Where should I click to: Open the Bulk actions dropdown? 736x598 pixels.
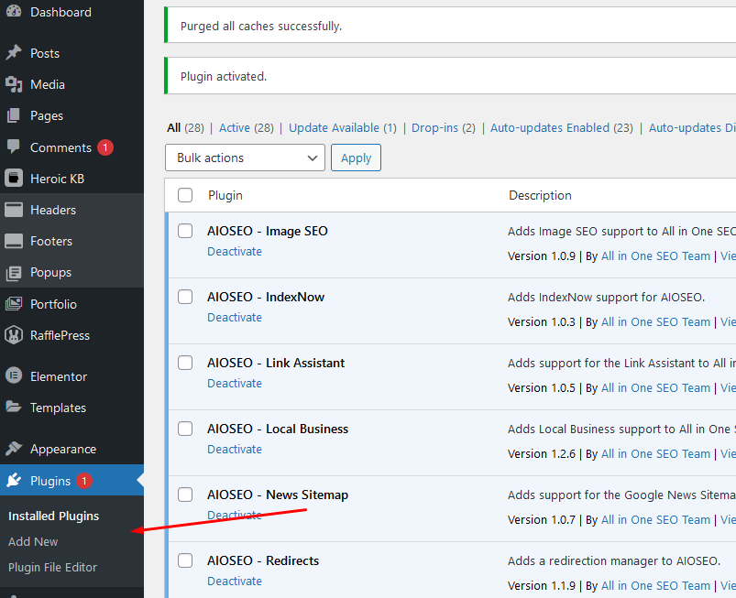pyautogui.click(x=245, y=158)
